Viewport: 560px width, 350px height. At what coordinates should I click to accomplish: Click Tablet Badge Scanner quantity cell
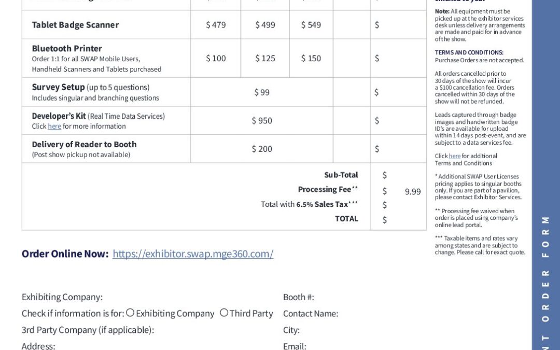[352, 25]
